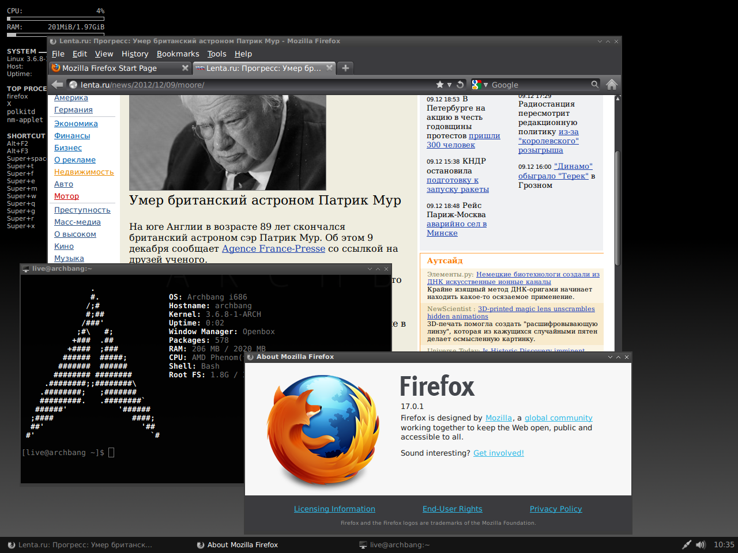
Task: Click the terminal icon in the live@archbang title bar
Action: (x=26, y=268)
